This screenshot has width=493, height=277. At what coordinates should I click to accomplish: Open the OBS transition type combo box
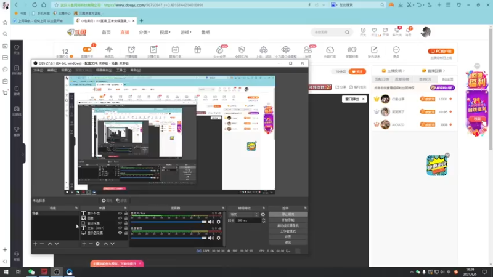244,214
